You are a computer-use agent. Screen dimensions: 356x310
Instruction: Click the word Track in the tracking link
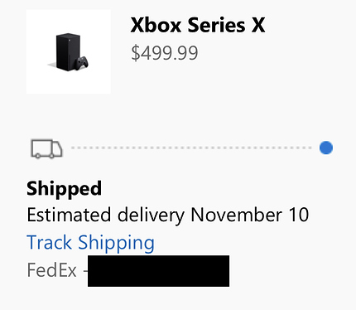point(50,242)
